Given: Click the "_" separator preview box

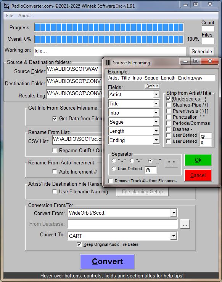Looking at the screenshot, I should 171,164.
